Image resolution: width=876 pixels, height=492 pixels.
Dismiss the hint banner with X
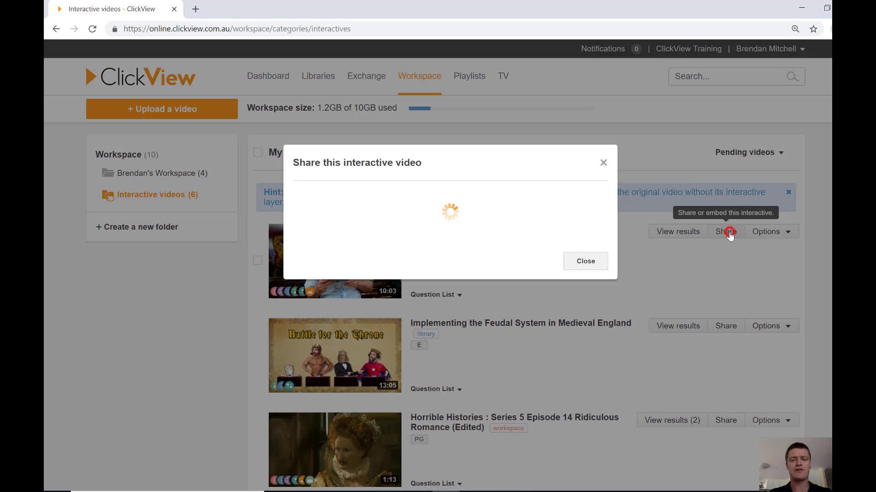pos(788,192)
